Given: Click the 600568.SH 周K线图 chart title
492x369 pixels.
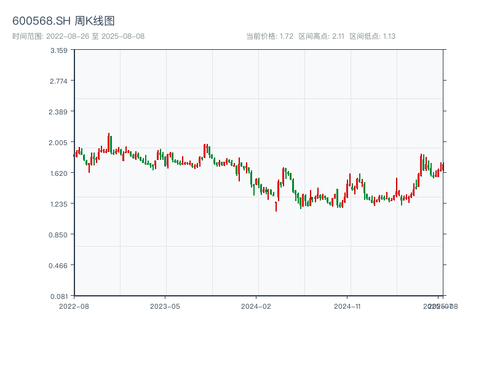Looking at the screenshot, I should pyautogui.click(x=63, y=22).
